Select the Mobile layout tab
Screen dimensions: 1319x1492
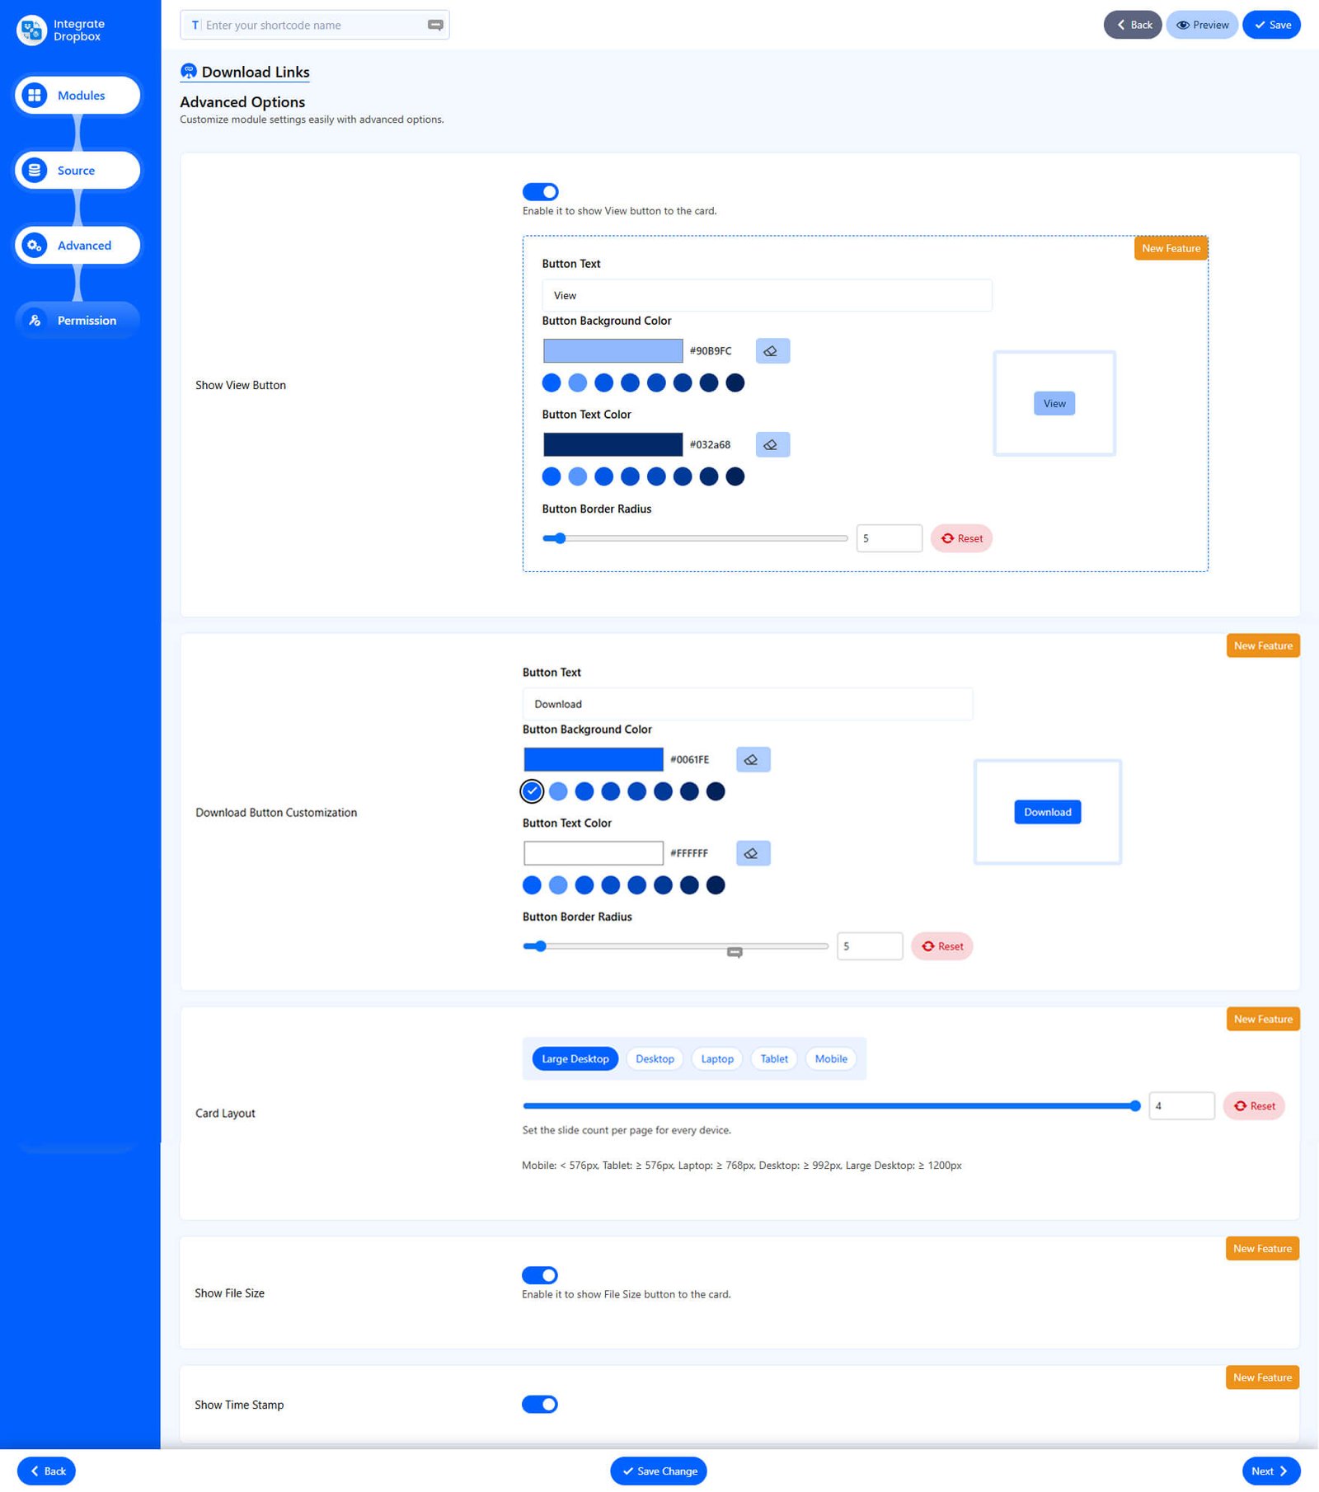(x=831, y=1059)
